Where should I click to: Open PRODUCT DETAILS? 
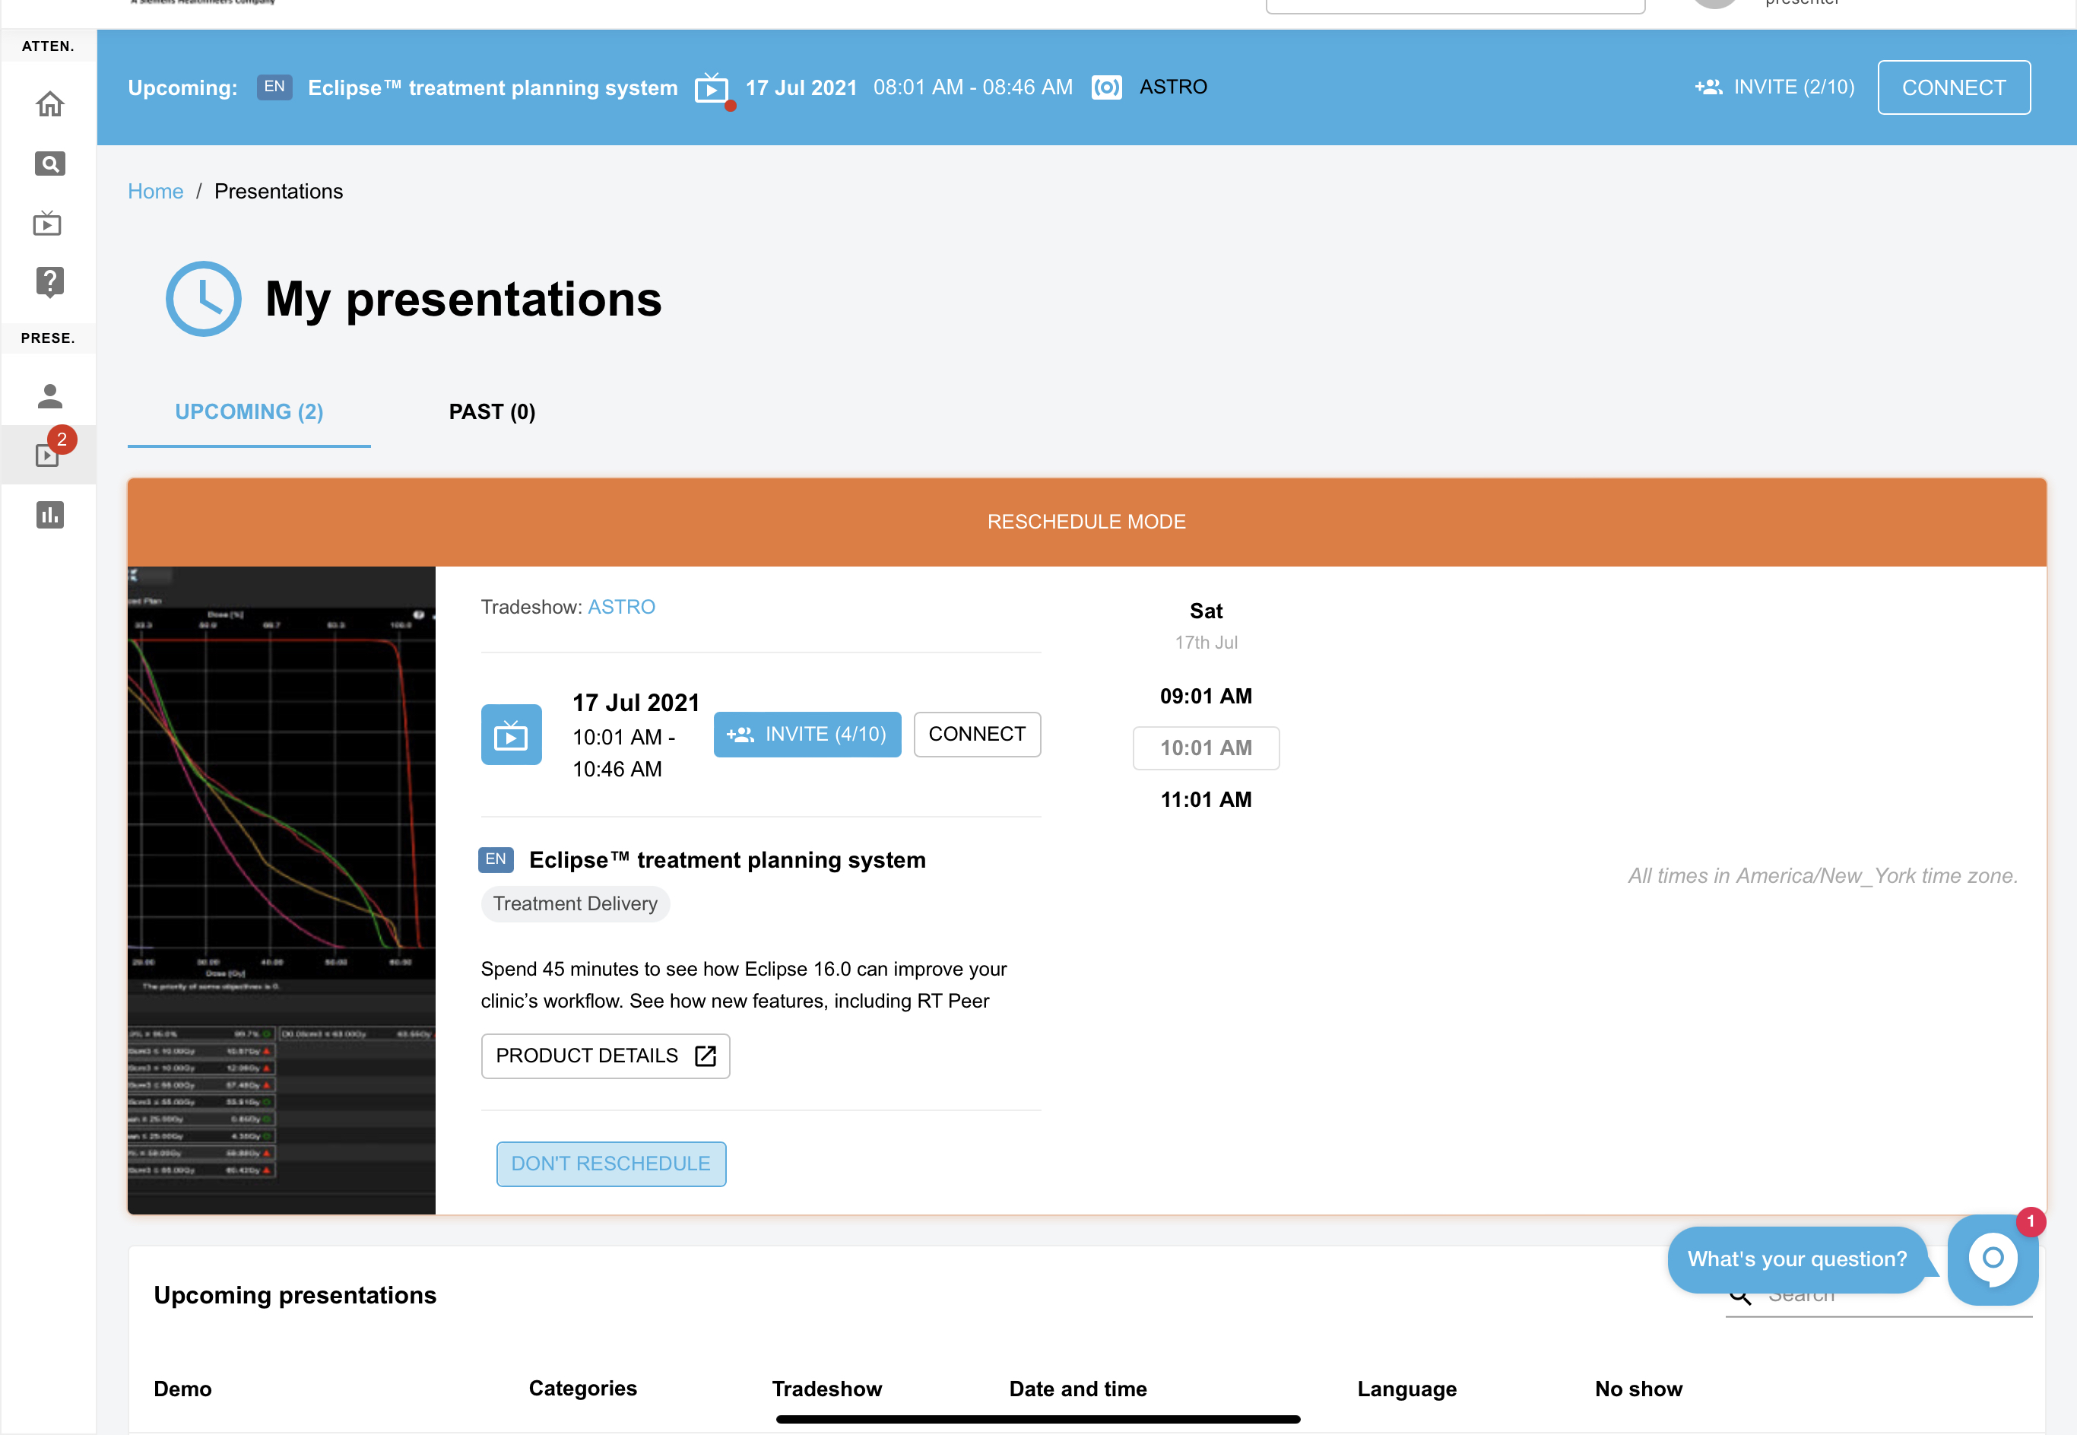[605, 1056]
